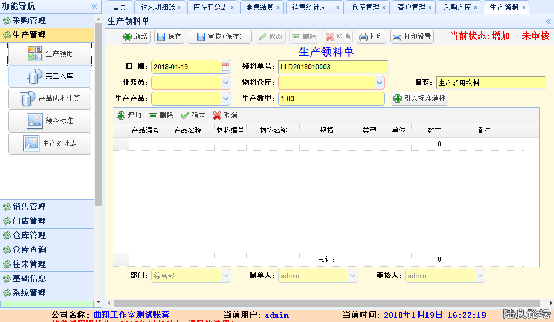The image size is (554, 322).
Task: Expand the 物料仓库 combo box
Action: (379, 83)
